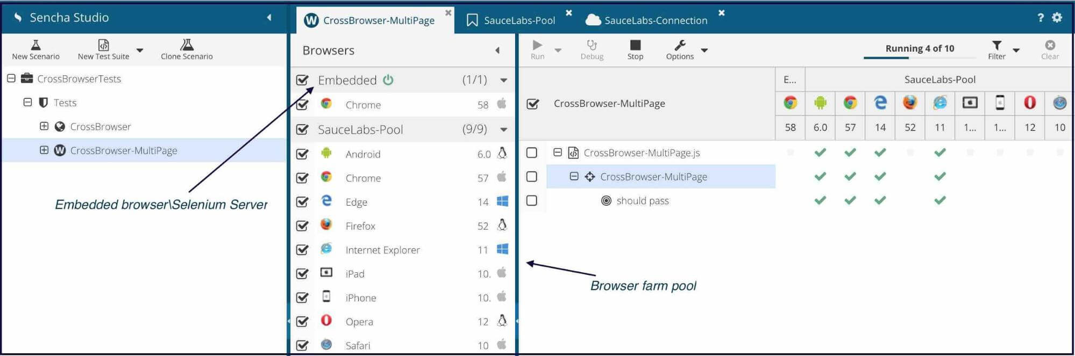The width and height of the screenshot is (1075, 356).
Task: Switch to the CrossBrowser-MultiPage tab
Action: (x=375, y=20)
